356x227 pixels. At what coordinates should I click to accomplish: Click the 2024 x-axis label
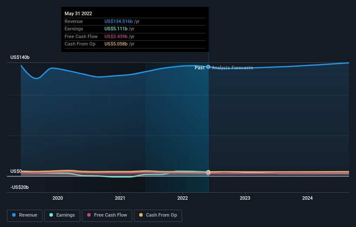pyautogui.click(x=307, y=198)
